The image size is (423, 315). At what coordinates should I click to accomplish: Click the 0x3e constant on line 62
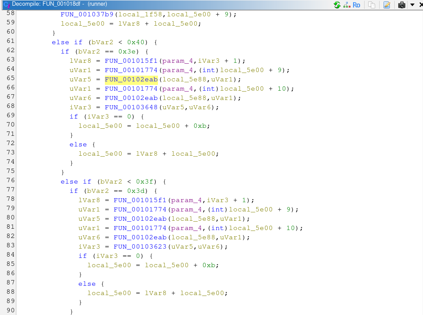pos(127,51)
